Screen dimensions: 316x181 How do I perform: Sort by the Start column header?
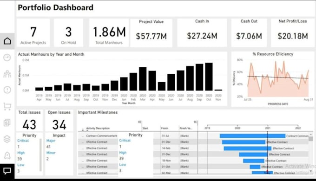145,128
